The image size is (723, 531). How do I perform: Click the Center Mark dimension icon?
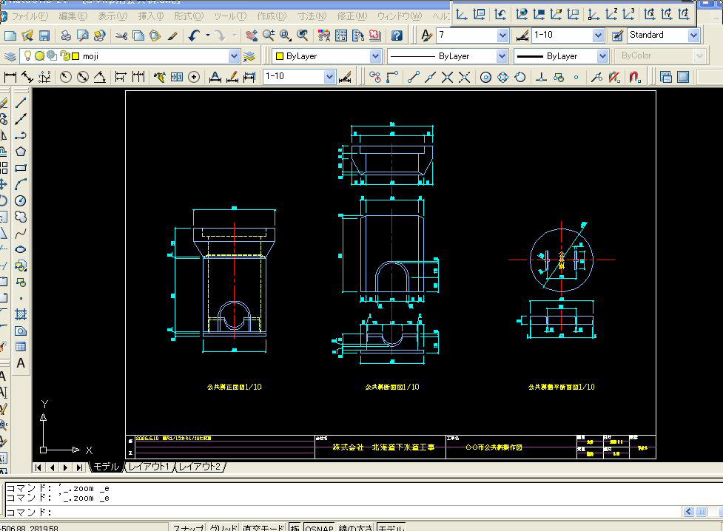(194, 77)
